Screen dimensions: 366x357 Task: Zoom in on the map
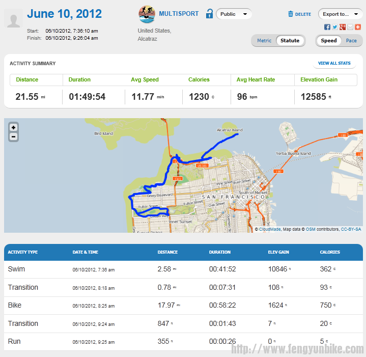pos(13,127)
